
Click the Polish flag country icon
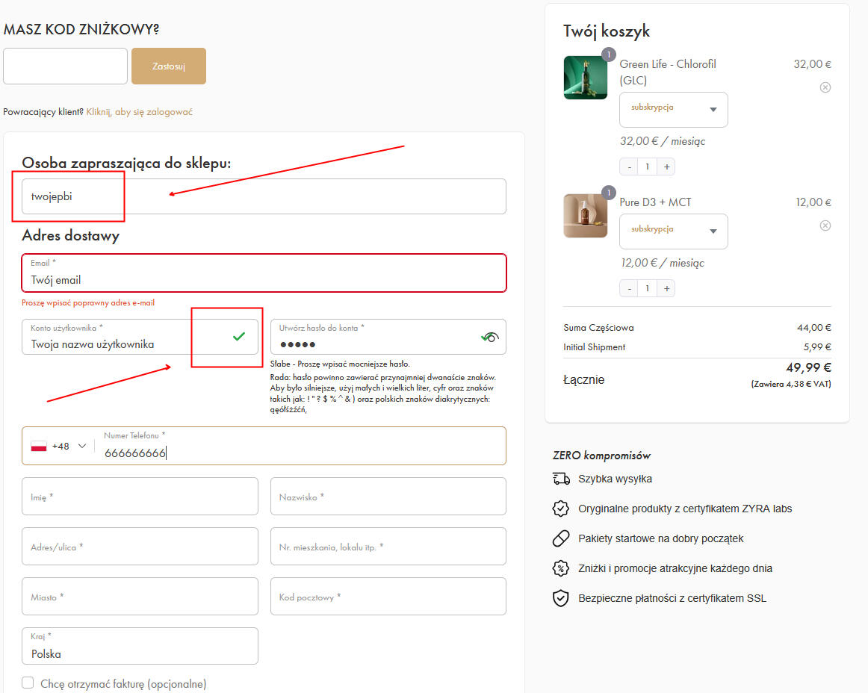[39, 446]
